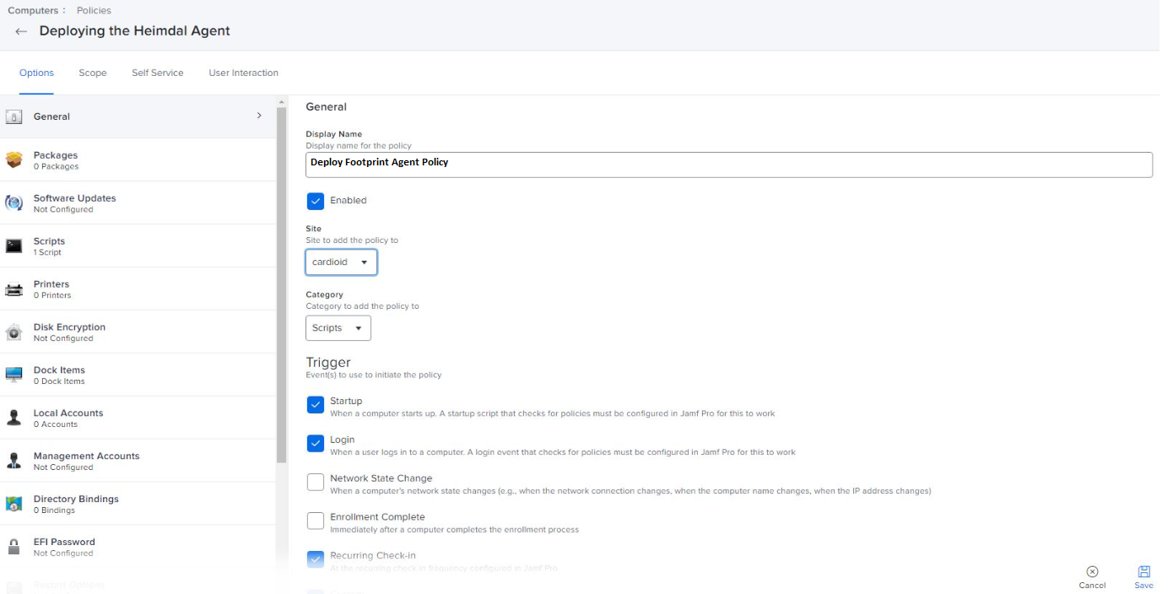Viewport: 1173px width, 594px height.
Task: Click the Cancel label text
Action: coord(1092,586)
